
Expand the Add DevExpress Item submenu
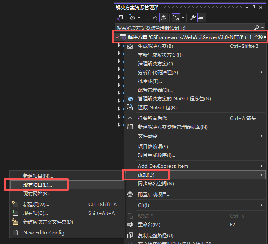[x=195, y=166]
